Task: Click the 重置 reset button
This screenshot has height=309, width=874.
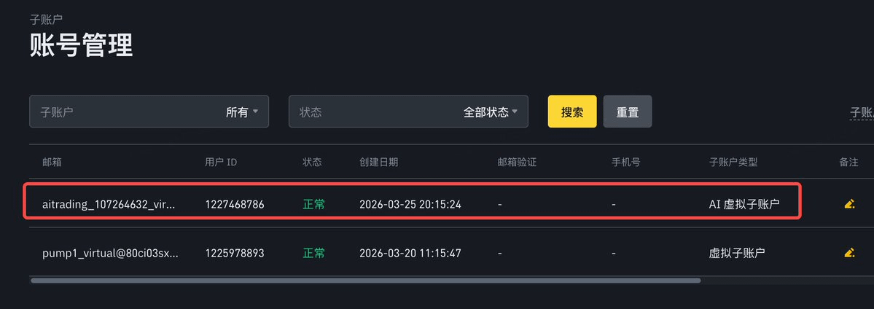Action: (x=628, y=112)
